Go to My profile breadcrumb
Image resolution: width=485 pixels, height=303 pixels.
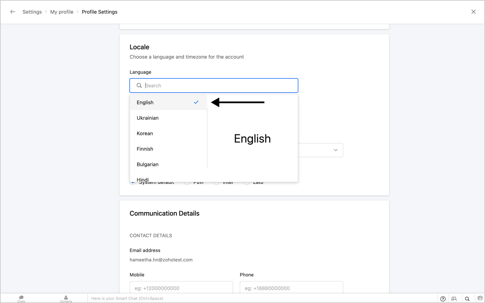(62, 12)
